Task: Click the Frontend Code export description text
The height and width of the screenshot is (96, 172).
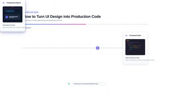Action: (140, 60)
